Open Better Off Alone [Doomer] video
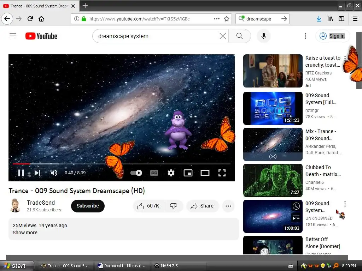The image size is (362, 271). [x=273, y=245]
